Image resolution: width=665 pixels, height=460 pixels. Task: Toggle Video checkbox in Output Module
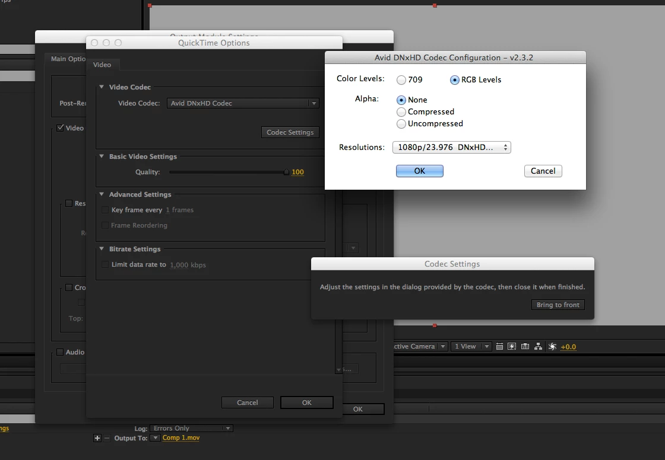[60, 128]
